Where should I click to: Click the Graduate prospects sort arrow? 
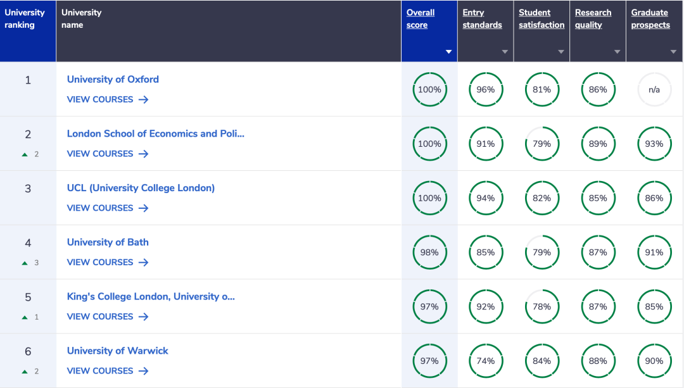(x=673, y=52)
